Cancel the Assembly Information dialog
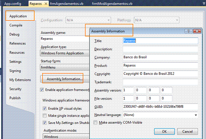 (x=188, y=131)
